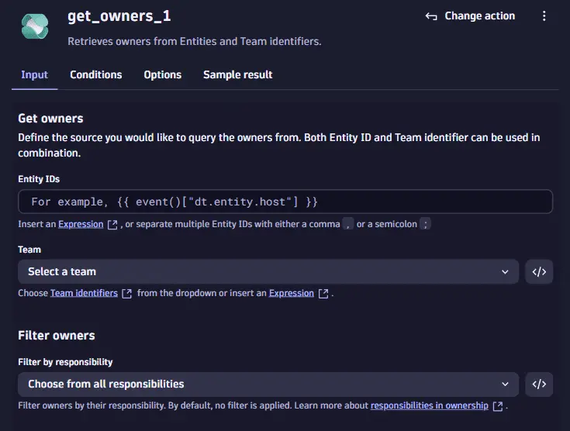Click external link icon after Entity IDs Expression
Screen dimensions: 570x431
(x=112, y=225)
